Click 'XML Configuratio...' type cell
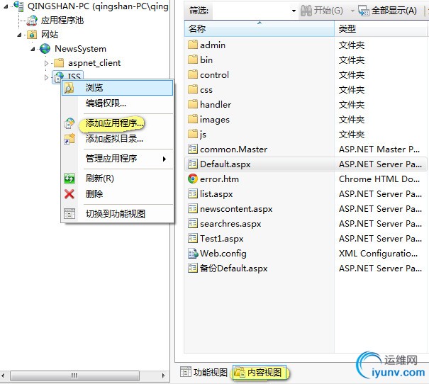Image resolution: width=429 pixels, height=384 pixels. point(378,254)
